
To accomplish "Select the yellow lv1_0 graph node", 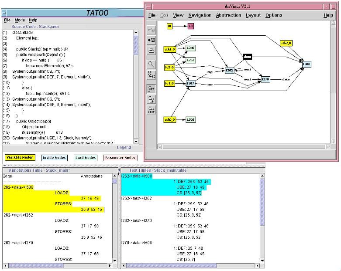I will pos(169,83).
